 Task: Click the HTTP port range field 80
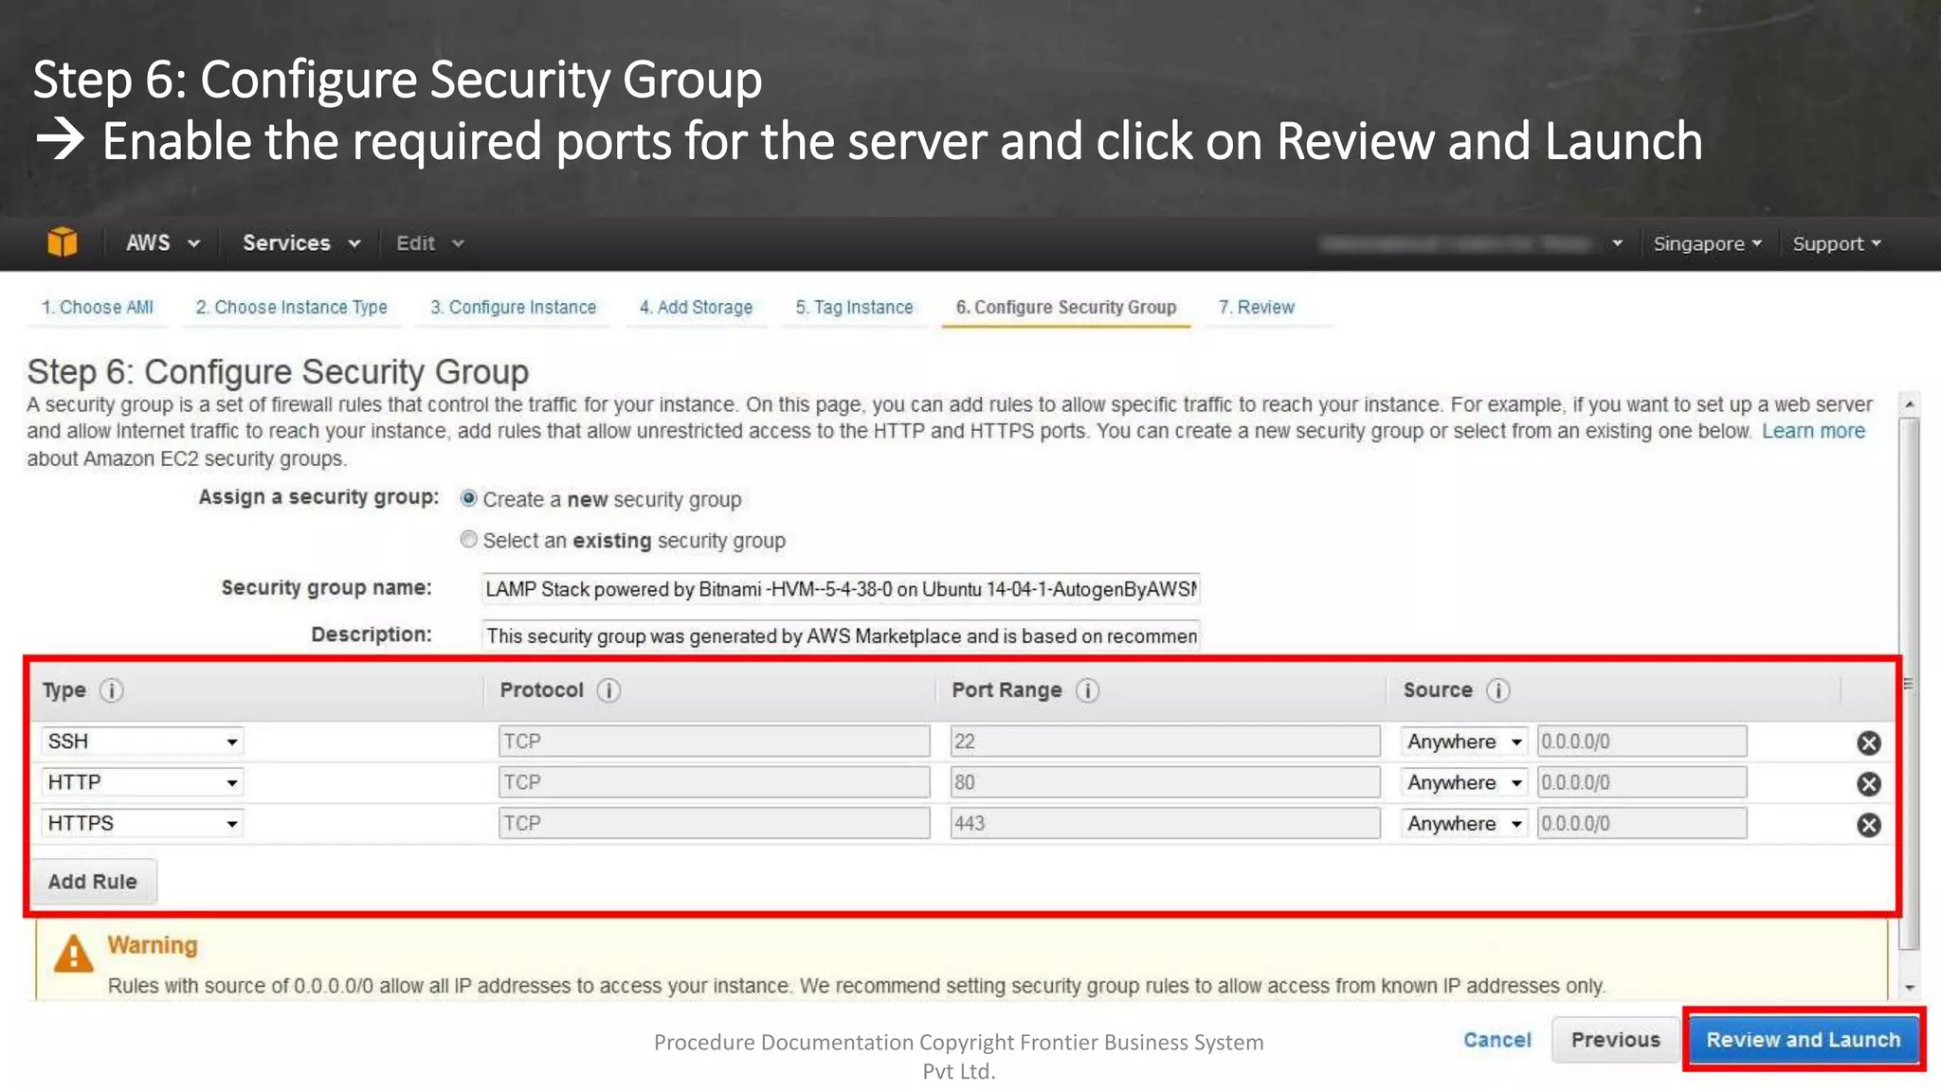pos(1165,782)
